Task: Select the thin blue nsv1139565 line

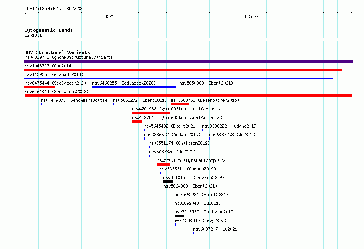Action: pos(179,79)
